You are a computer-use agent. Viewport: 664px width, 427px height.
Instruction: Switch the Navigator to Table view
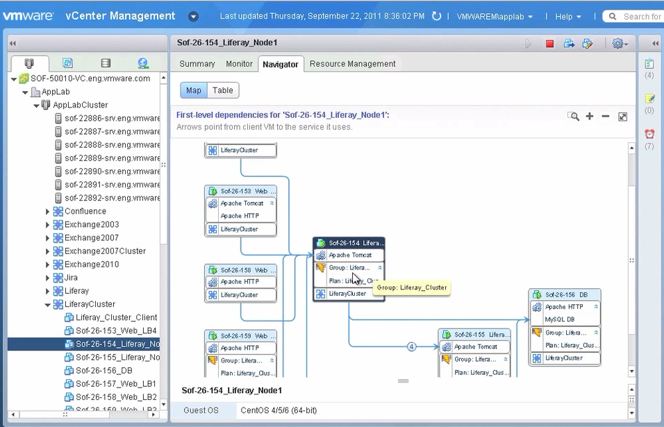point(222,90)
